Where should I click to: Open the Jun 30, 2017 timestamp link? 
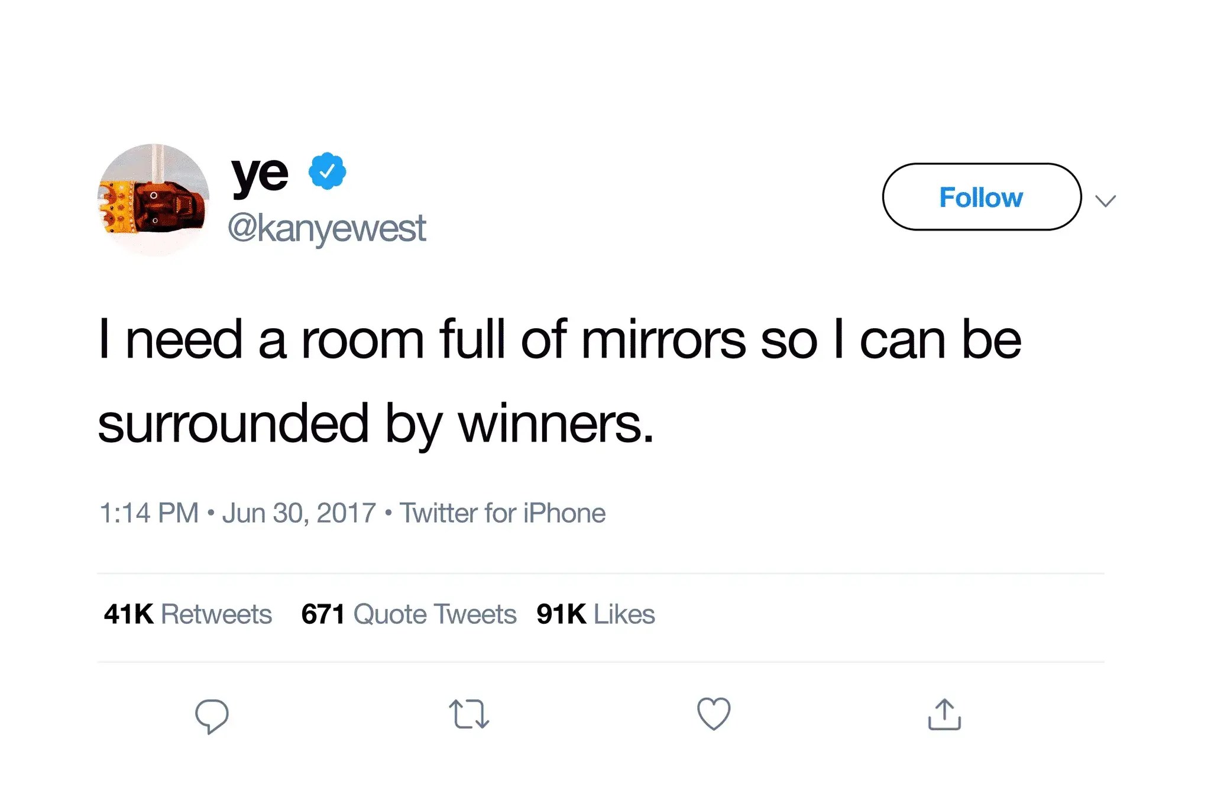299,512
